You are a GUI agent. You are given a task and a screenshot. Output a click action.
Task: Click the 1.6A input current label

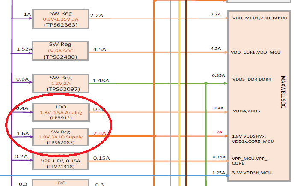[x=23, y=133]
